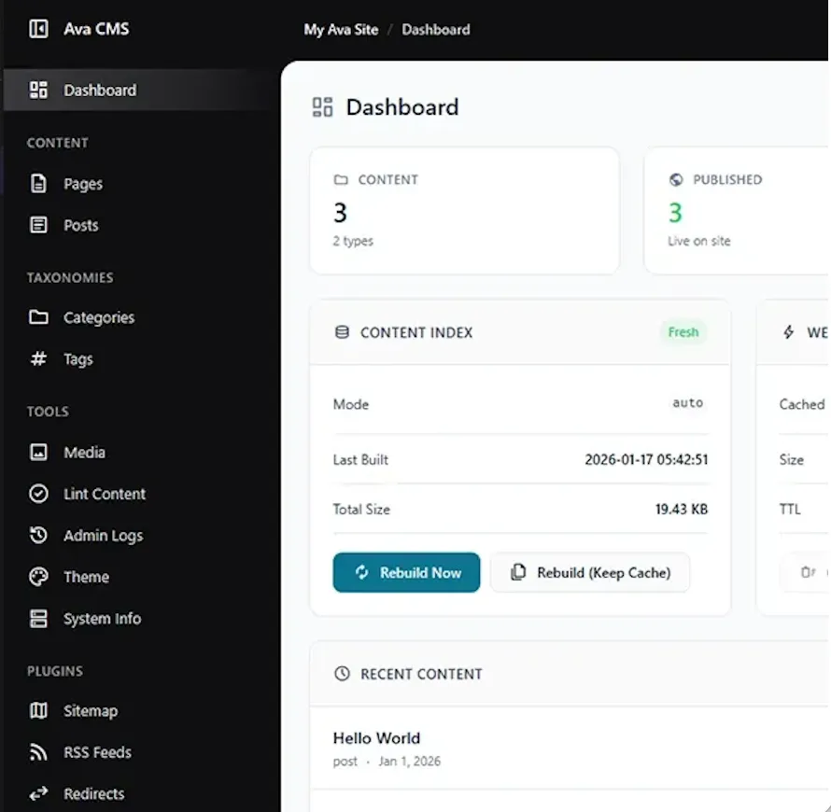This screenshot has width=831, height=812.
Task: Click the Content stat card showing 3
Action: [464, 210]
